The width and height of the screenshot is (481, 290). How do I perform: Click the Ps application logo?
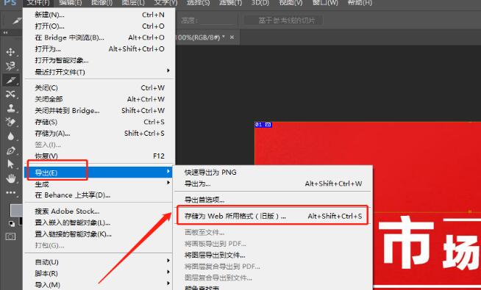(x=10, y=3)
